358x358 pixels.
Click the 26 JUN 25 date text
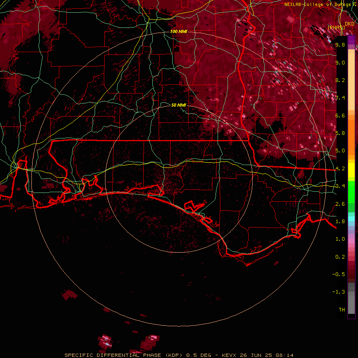click(x=257, y=355)
